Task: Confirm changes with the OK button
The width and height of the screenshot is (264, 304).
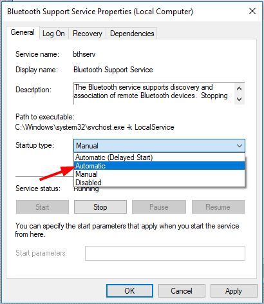Action: coord(129,291)
